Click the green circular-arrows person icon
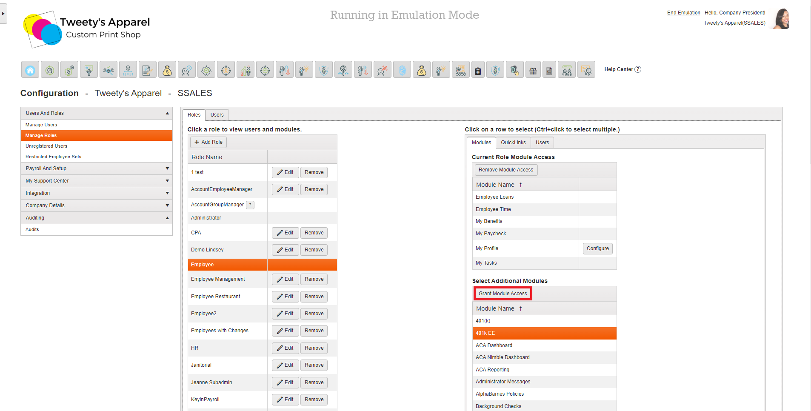Screen dimensions: 811x411 point(50,70)
